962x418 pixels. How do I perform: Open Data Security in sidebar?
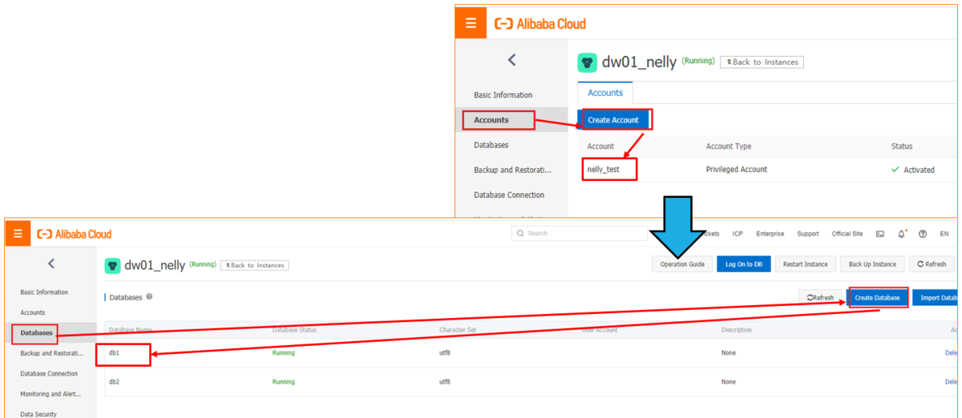(38, 414)
